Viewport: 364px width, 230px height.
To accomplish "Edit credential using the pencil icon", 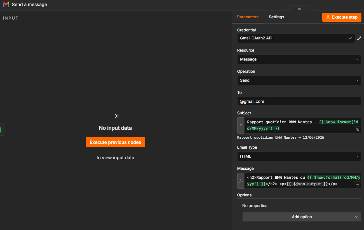I will coord(359,38).
